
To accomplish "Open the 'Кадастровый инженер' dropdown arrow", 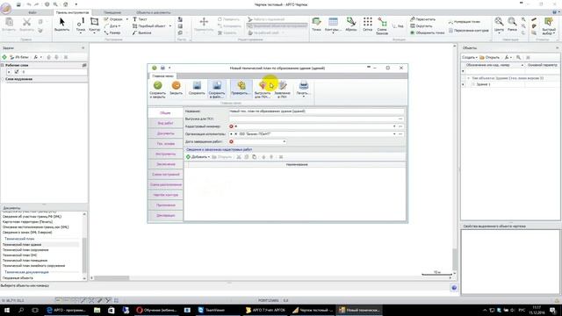I will (x=394, y=126).
